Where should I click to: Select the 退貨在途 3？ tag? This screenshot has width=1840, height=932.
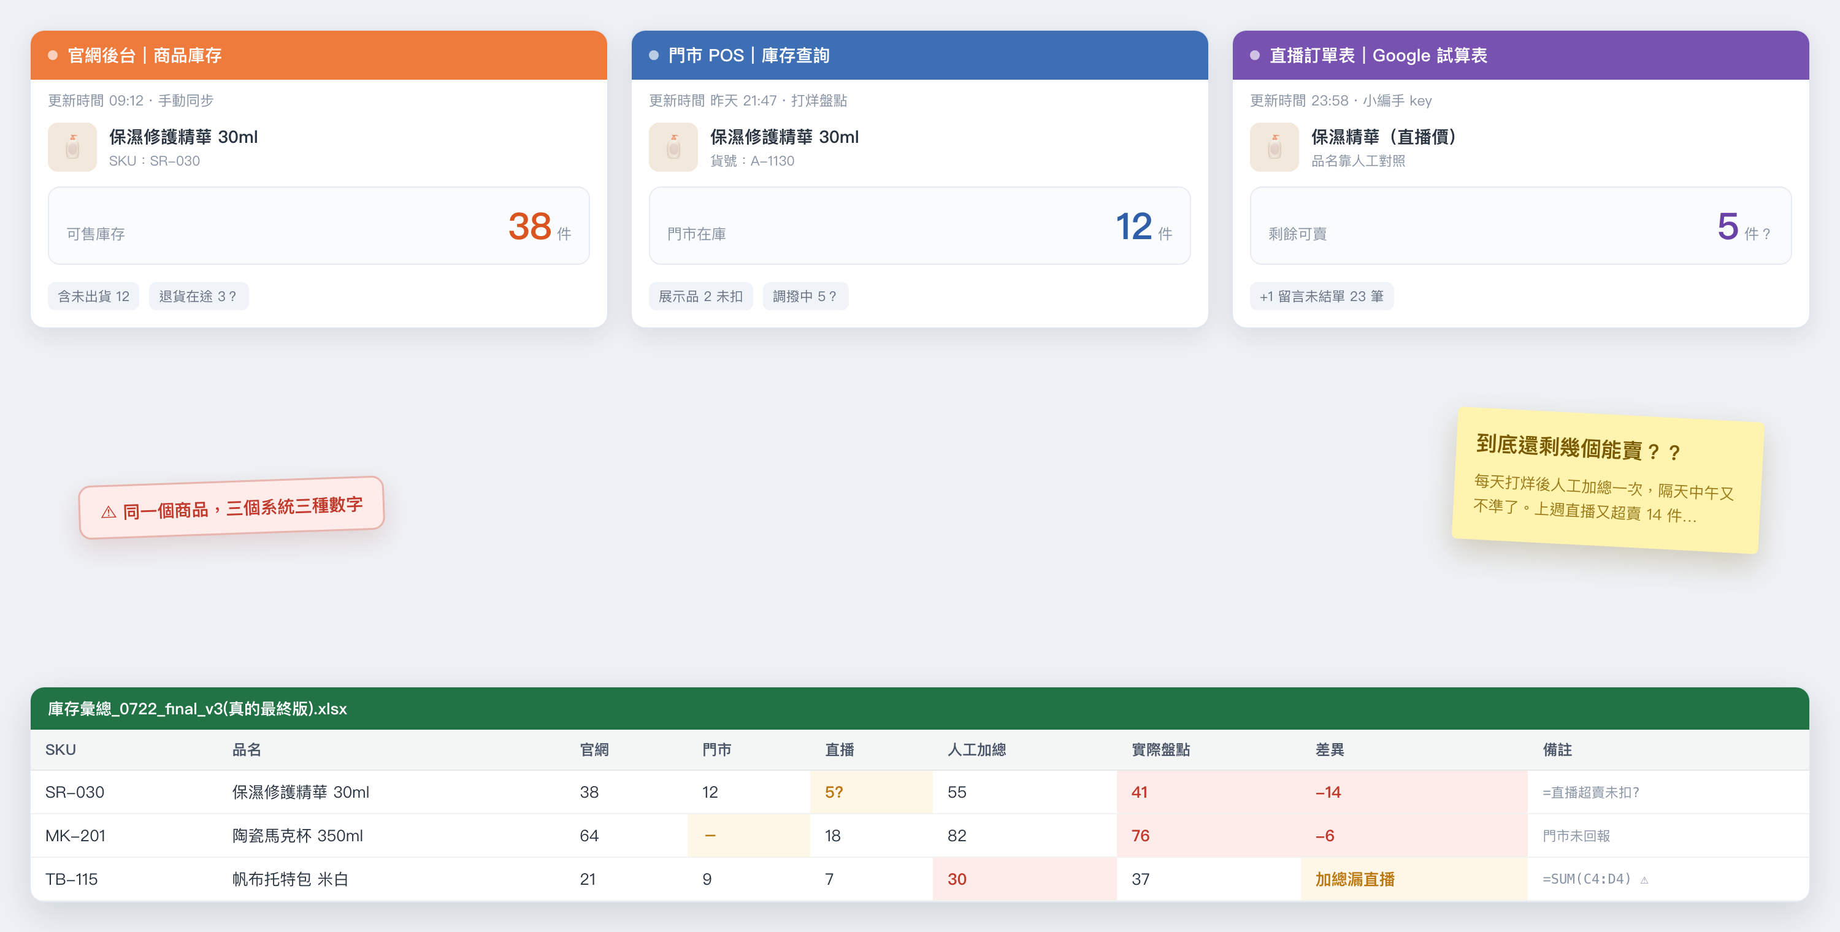[199, 296]
